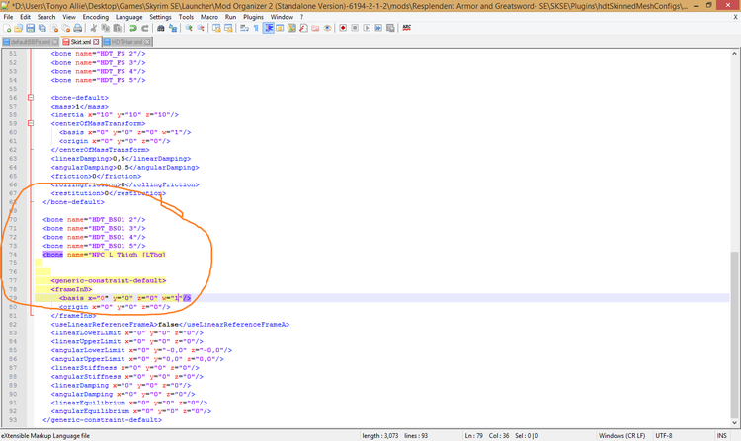741x441 pixels.
Task: Click the Zoom In magnifier icon
Action: pyautogui.click(x=189, y=29)
